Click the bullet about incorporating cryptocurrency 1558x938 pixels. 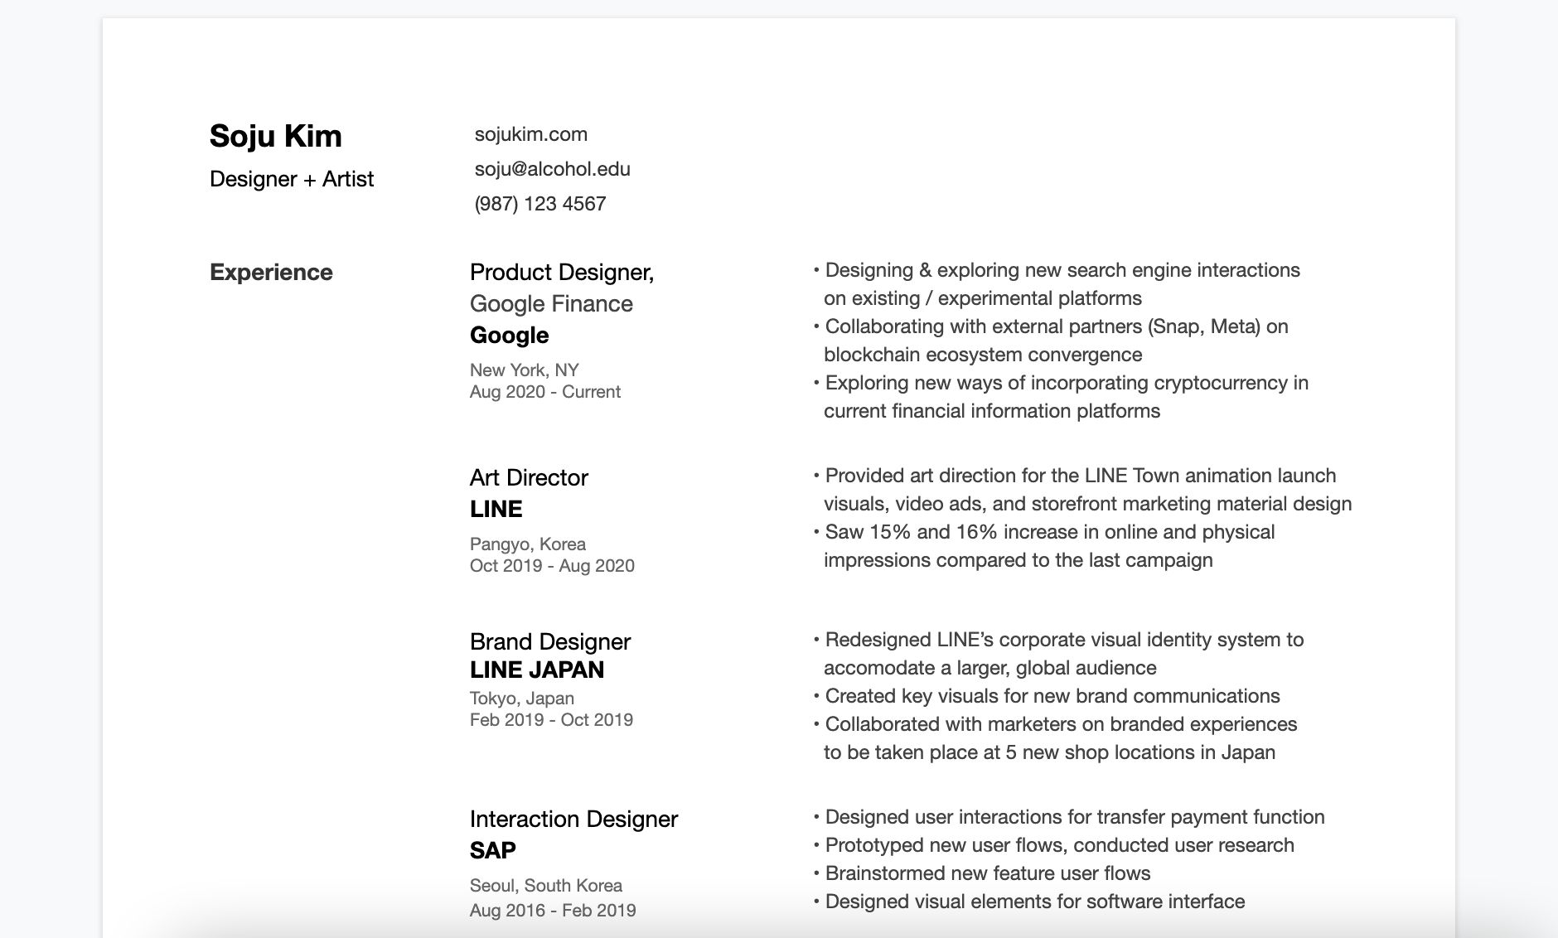1061,383
